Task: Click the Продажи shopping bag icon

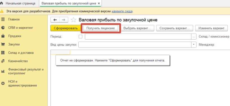Action: 3,36
